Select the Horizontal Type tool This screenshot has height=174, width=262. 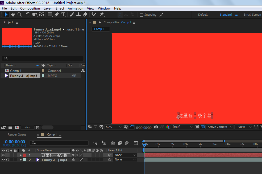(63, 15)
